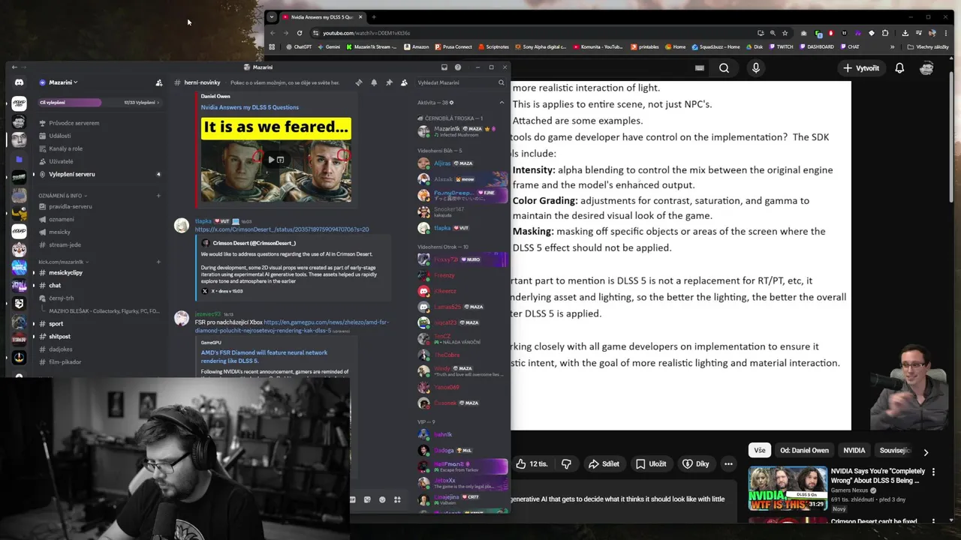
Task: Play the embedded Daniel Owen video
Action: [x=271, y=159]
